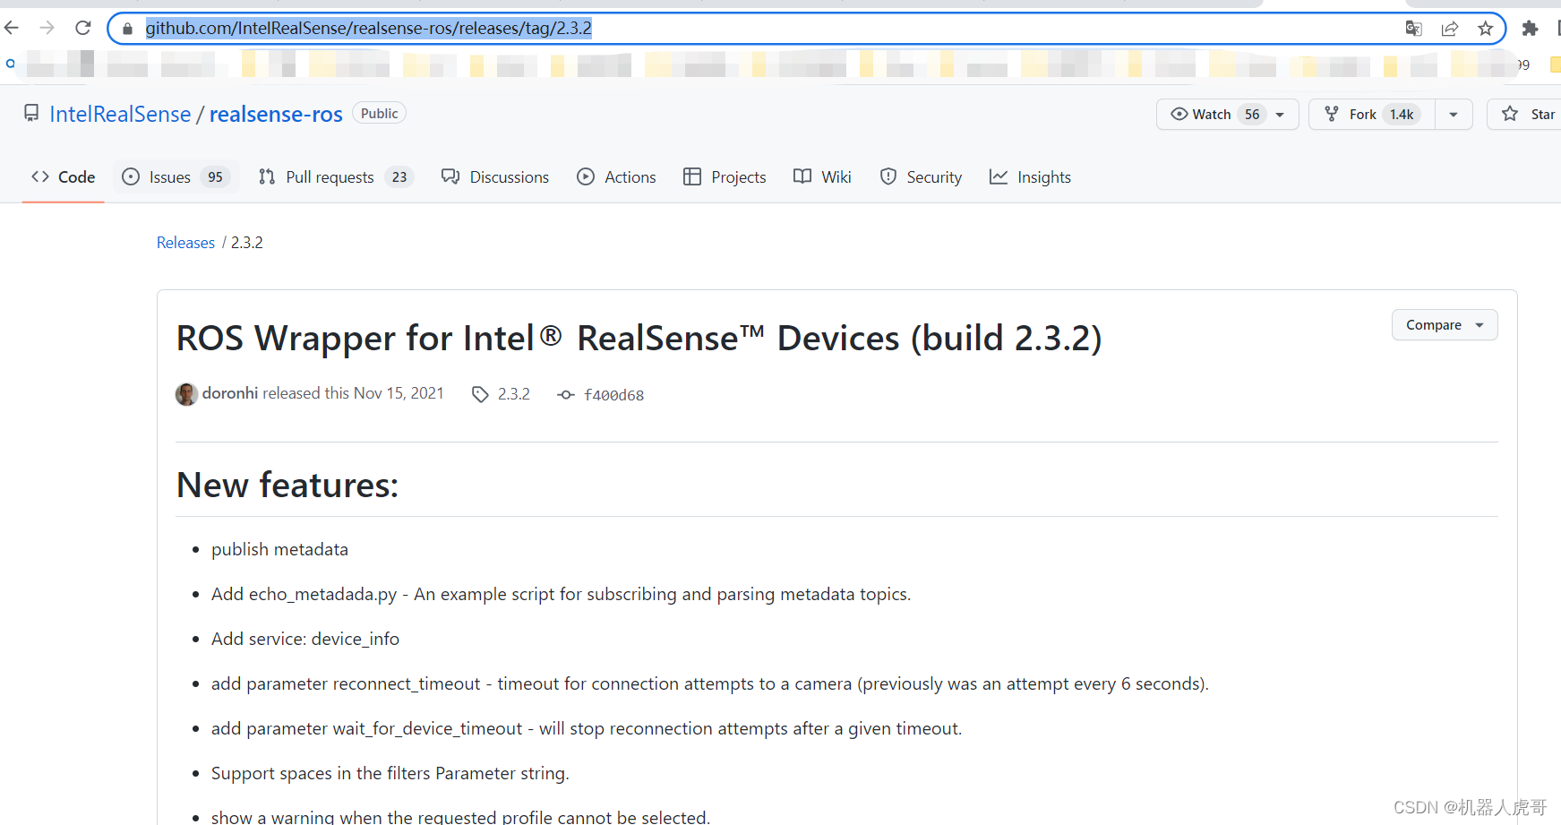The image size is (1561, 825).
Task: Click the 'released this Nov 15, 2021' text
Action: 353,393
